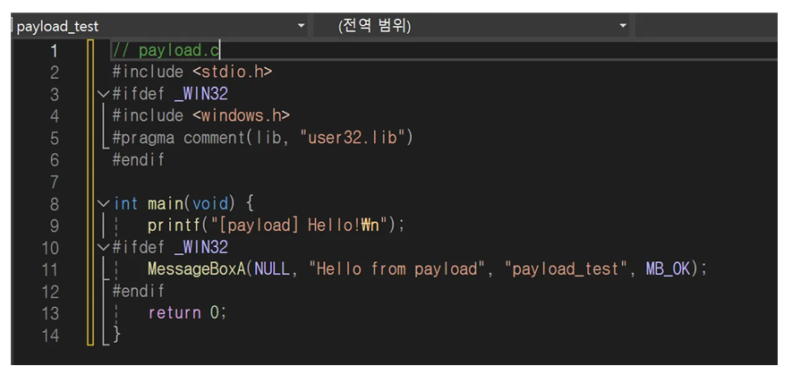Click the #pragma comment directive
The height and width of the screenshot is (366, 792).
coord(262,138)
